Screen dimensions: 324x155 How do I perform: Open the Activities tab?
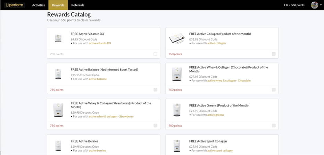click(x=39, y=5)
